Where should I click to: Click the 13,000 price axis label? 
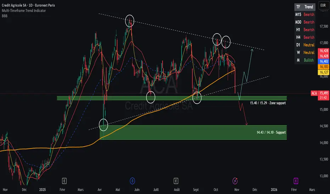point(324,176)
